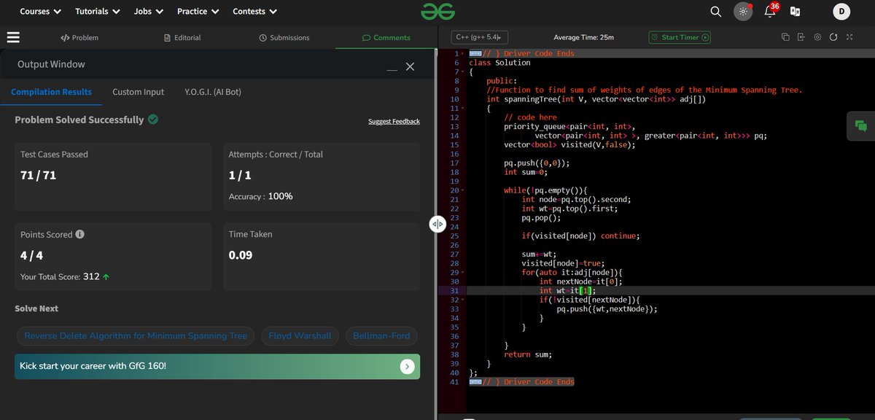The image size is (875, 420).
Task: Open notifications showing 36 alerts
Action: click(x=770, y=12)
